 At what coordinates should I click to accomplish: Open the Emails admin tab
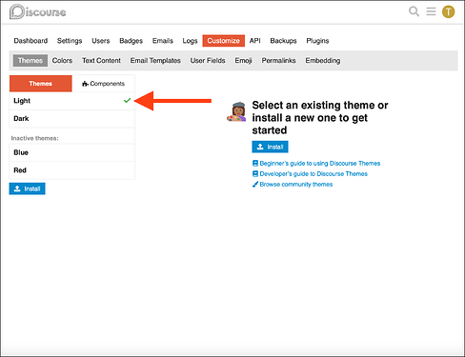point(163,41)
